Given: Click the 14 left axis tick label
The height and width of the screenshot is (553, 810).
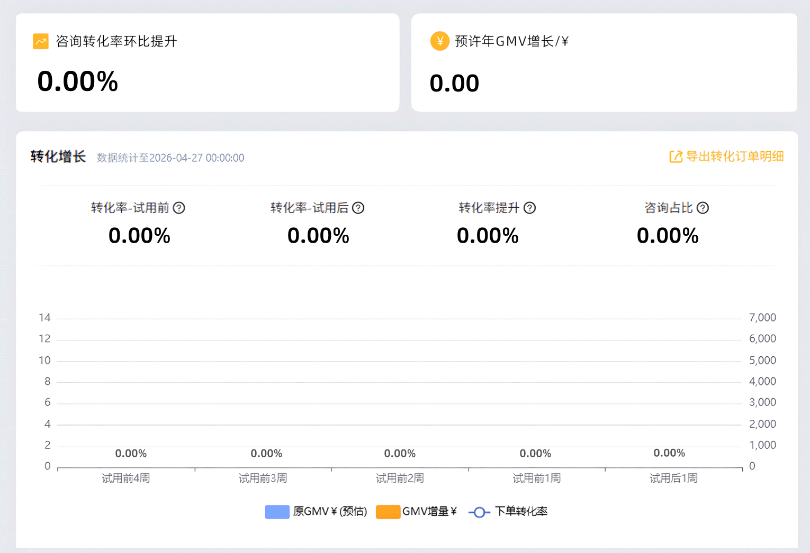Looking at the screenshot, I should click(x=44, y=318).
